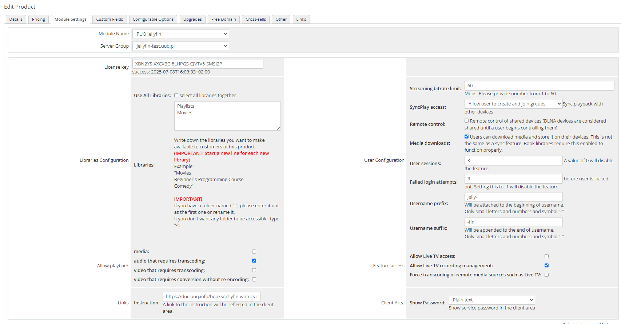Grab the libraries textarea resize handle
Image resolution: width=621 pixels, height=324 pixels.
(279, 128)
